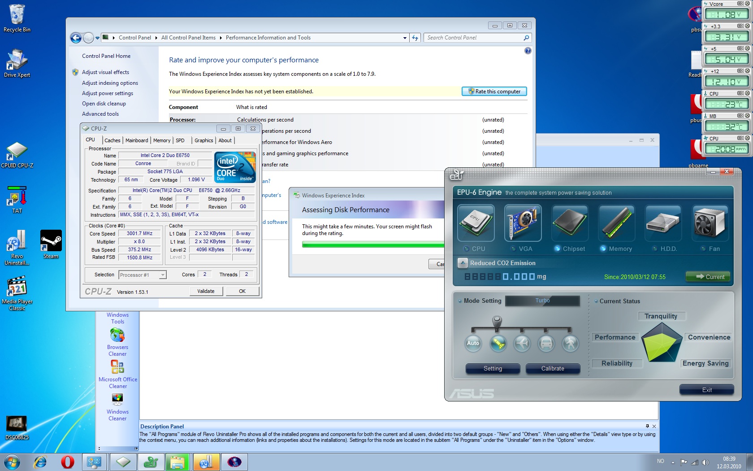Close the Revo Description Panel

654,426
